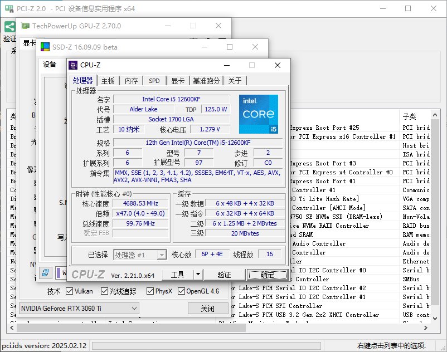Viewport: 447px width, 352px height.
Task: Switch to the 处理器 tab in CPU-Z
Action: 82,80
